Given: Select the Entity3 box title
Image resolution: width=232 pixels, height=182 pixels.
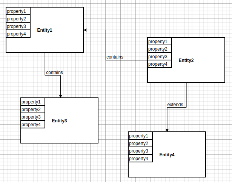Looking at the screenshot, I should tap(59, 121).
